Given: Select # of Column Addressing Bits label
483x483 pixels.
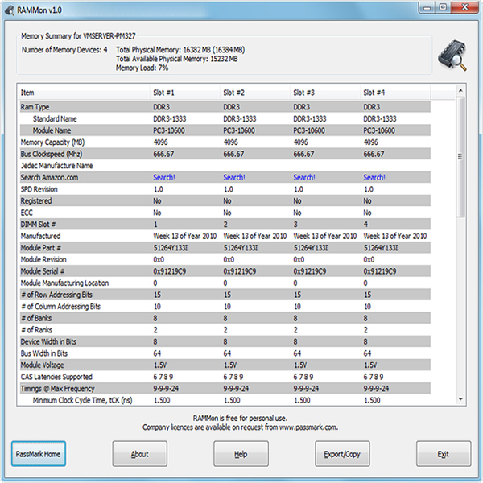Looking at the screenshot, I should (60, 307).
